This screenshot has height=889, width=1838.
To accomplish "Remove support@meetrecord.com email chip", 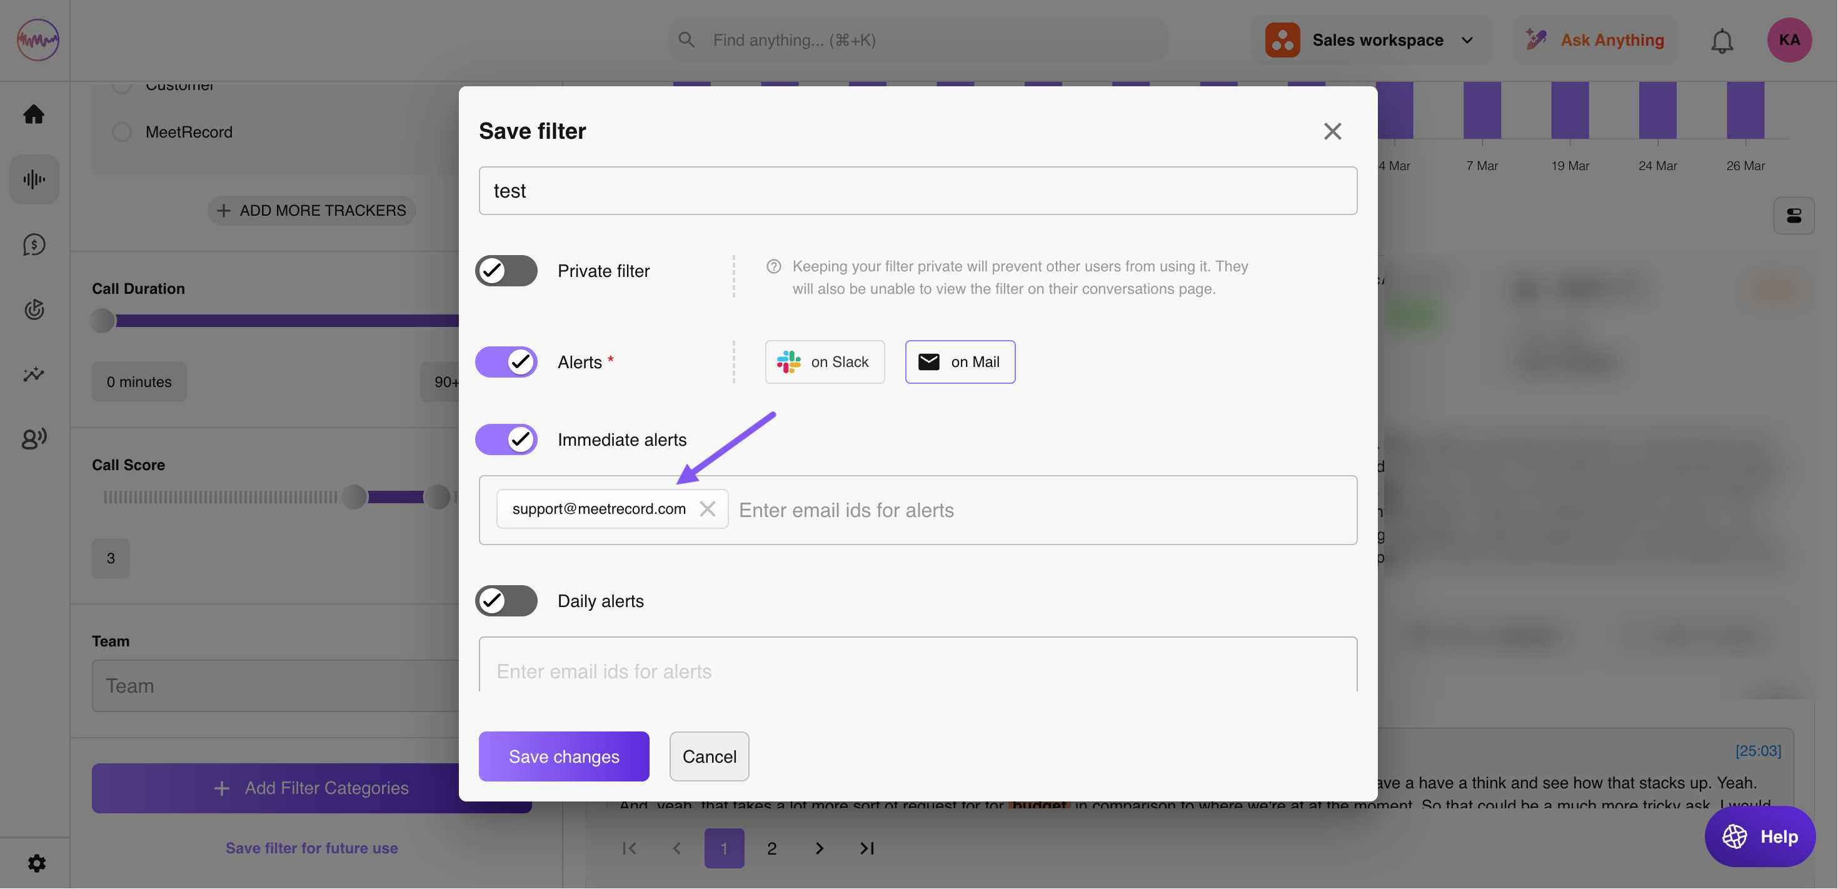I will tap(707, 509).
